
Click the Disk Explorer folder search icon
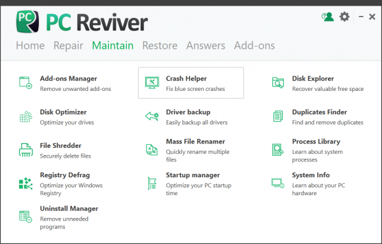click(x=278, y=83)
